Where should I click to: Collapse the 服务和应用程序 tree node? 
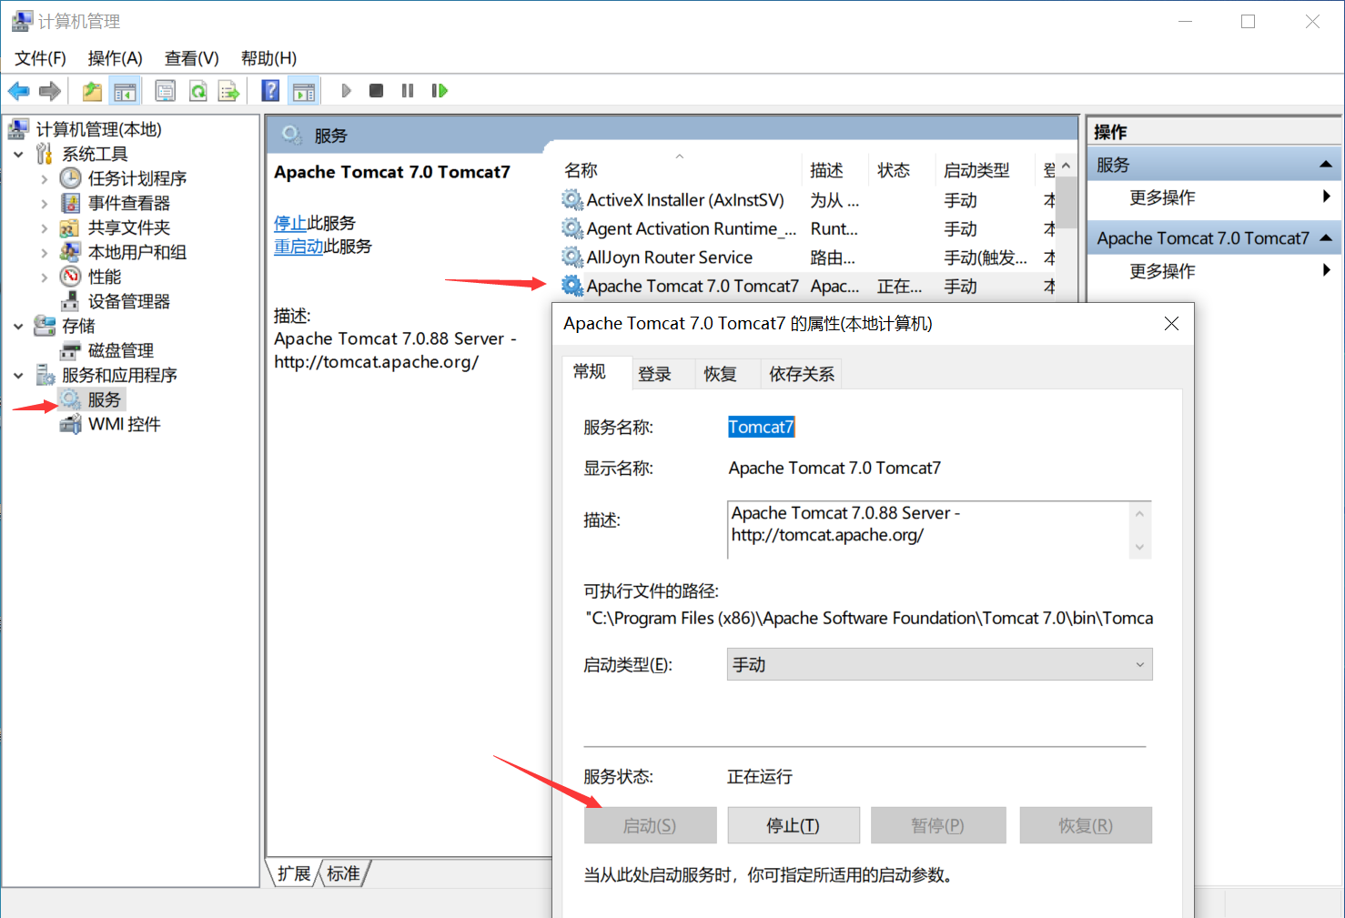(x=18, y=376)
